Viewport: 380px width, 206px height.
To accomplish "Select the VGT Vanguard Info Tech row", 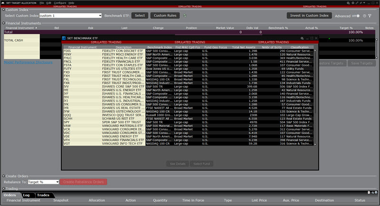I will [188, 144].
